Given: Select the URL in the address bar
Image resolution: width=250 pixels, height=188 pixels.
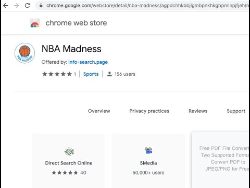Looking at the screenshot, I should [x=147, y=6].
